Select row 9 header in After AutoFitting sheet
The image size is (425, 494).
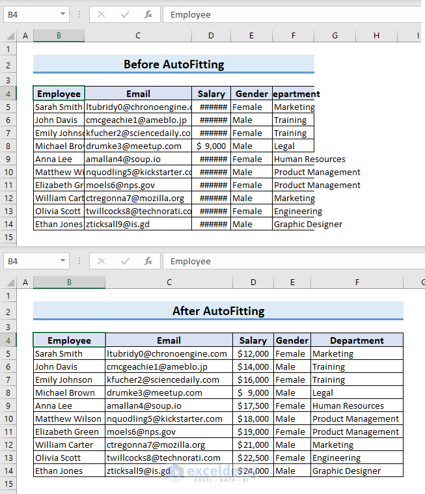[x=8, y=405]
